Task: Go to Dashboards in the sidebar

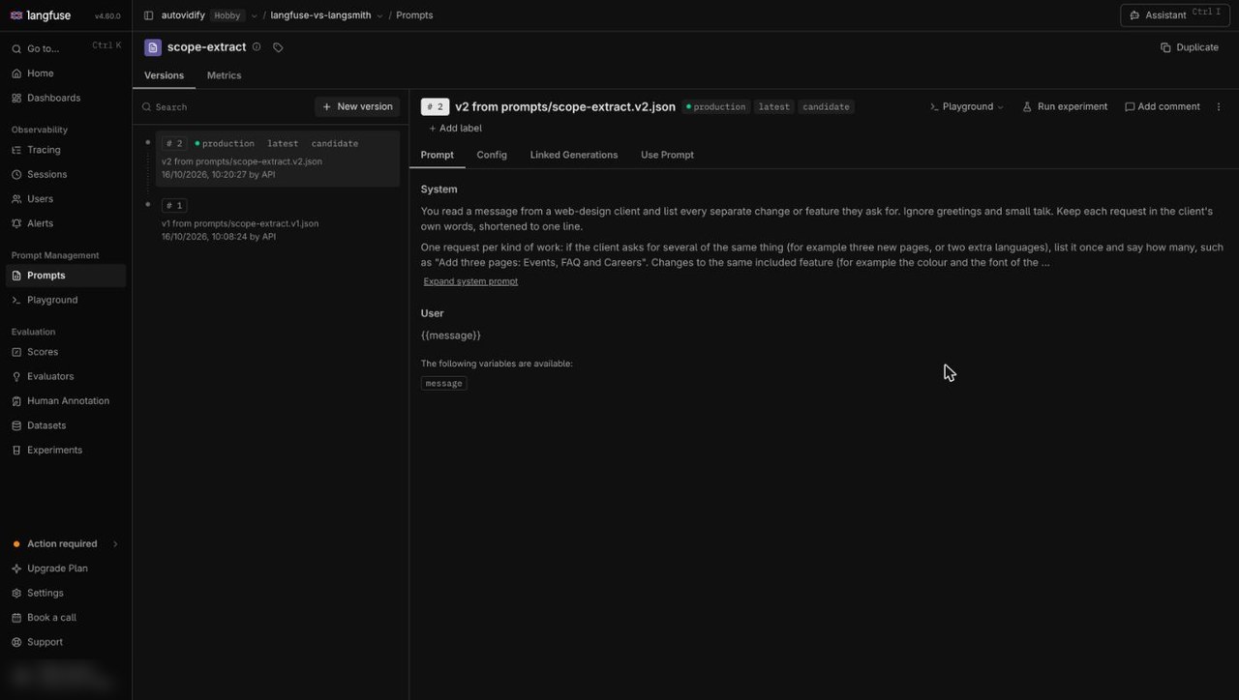Action: (66, 98)
